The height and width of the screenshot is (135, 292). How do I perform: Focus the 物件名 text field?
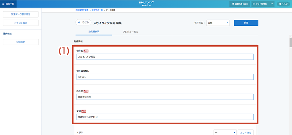click(165, 57)
